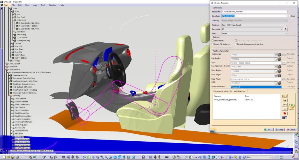This screenshot has height=160, width=299.
Task: Click the binoculars search element icon
Action: pos(284,100)
